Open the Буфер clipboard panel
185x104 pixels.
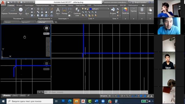point(150,11)
